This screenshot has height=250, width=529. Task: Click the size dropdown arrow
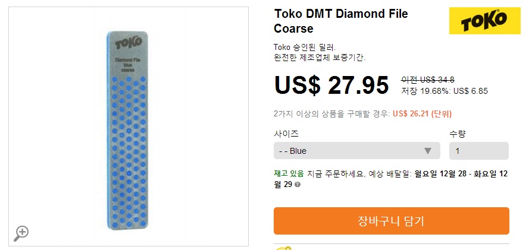click(427, 151)
